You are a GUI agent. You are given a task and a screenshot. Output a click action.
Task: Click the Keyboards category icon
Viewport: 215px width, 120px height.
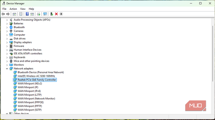pyautogui.click(x=11, y=57)
